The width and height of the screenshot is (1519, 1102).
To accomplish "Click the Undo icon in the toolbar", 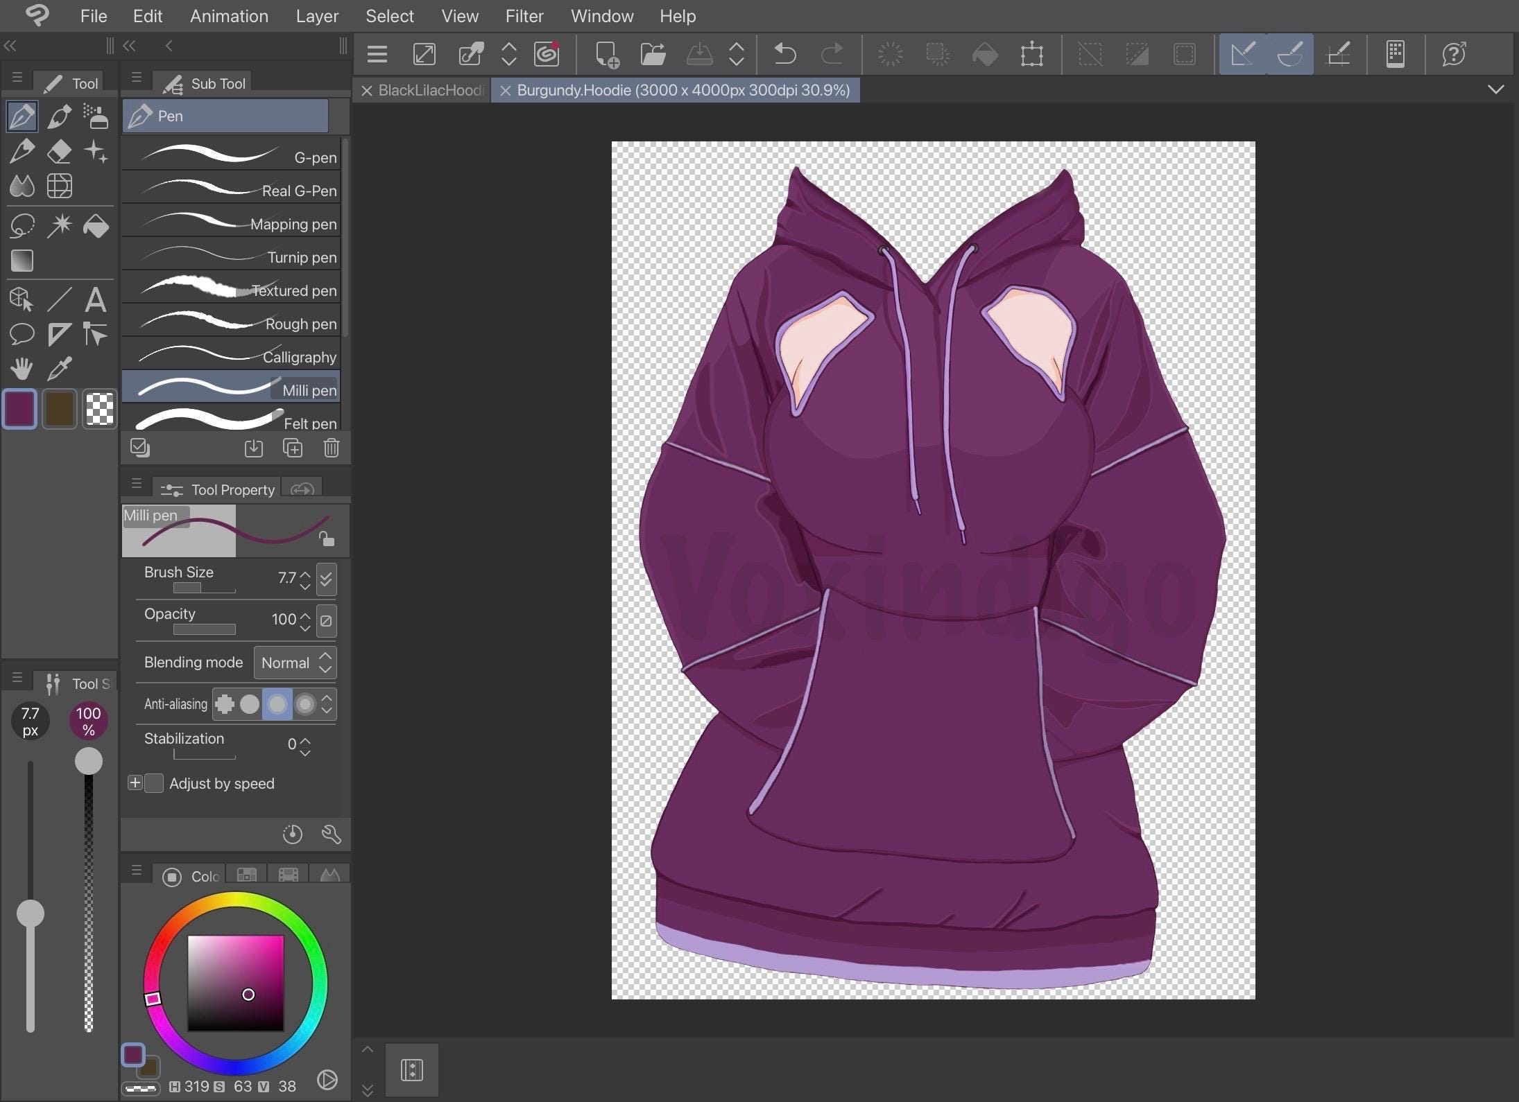I will pyautogui.click(x=784, y=53).
